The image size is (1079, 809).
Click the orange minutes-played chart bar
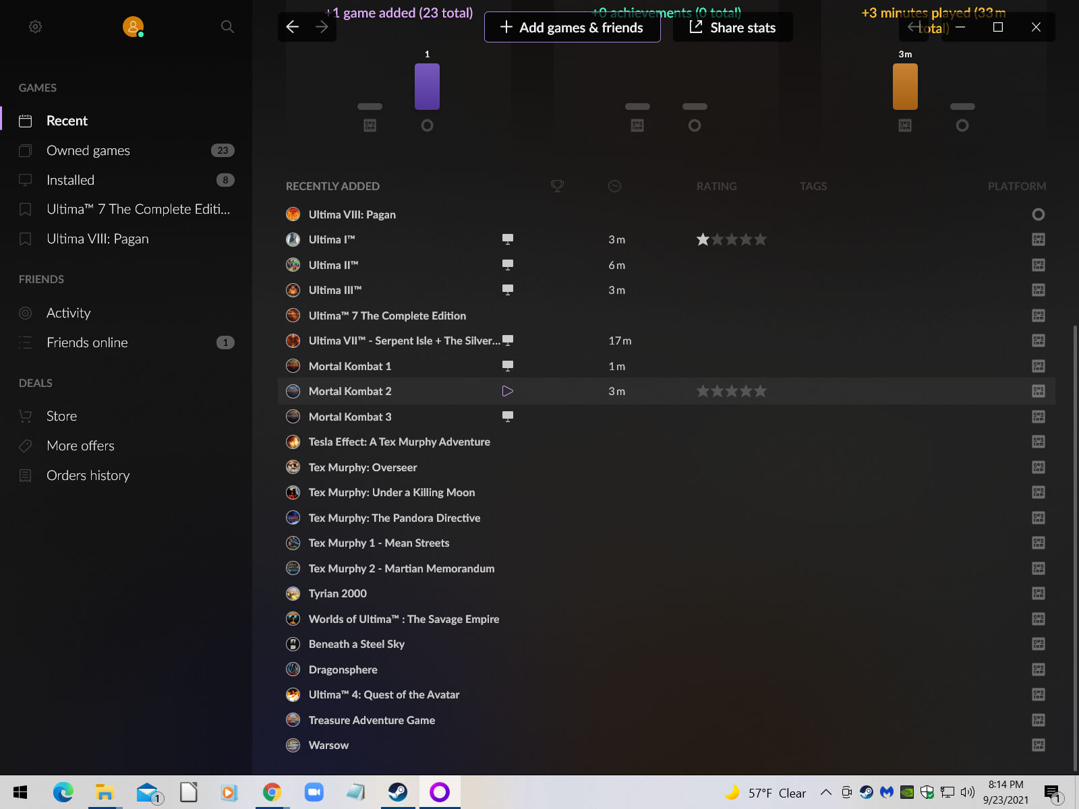click(x=905, y=86)
